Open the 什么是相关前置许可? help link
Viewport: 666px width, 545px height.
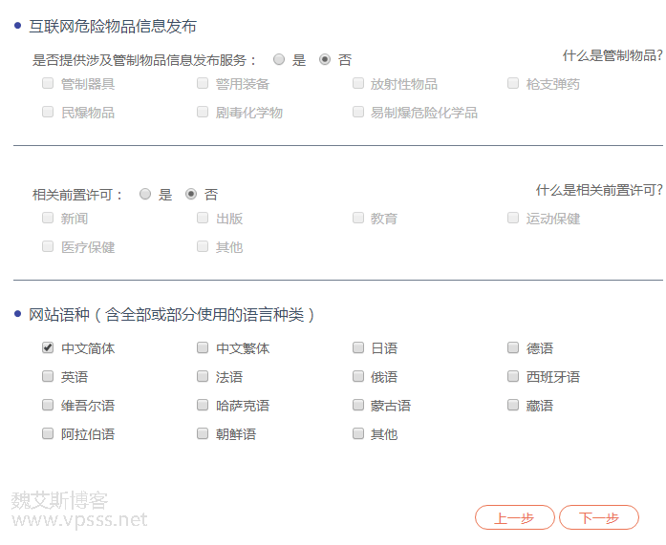pyautogui.click(x=599, y=190)
